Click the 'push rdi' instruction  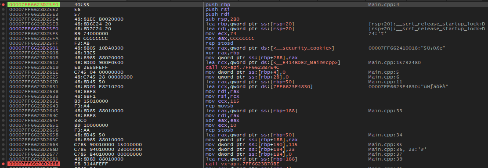click(x=217, y=14)
